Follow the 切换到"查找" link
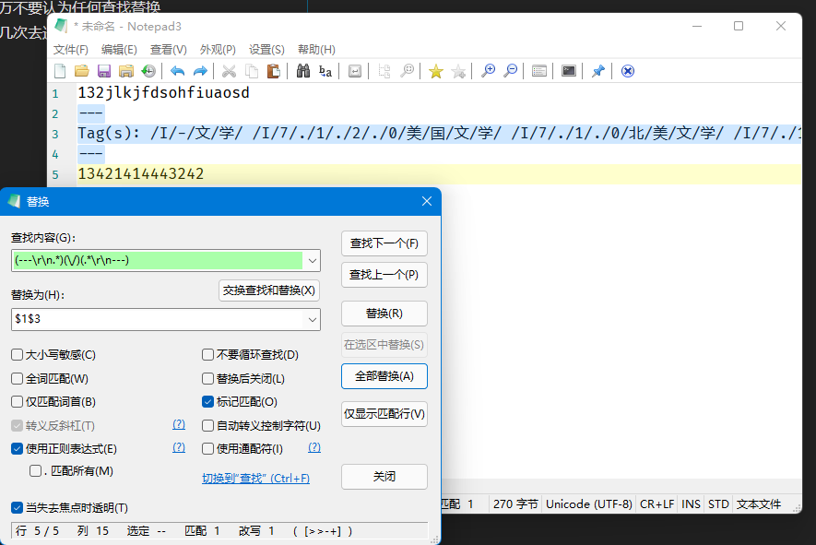Viewport: 816px width, 545px height. pyautogui.click(x=255, y=479)
